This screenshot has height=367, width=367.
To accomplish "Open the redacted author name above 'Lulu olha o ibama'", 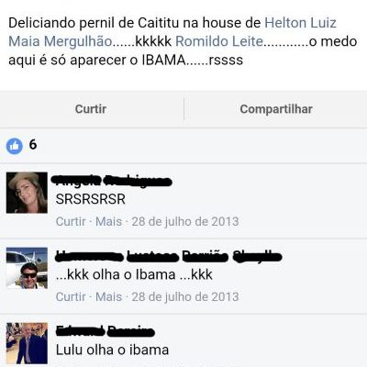I will point(106,331).
